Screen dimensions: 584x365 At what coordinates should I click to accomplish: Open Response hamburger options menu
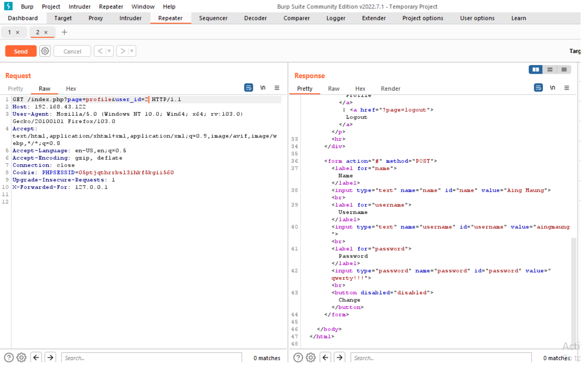click(567, 88)
